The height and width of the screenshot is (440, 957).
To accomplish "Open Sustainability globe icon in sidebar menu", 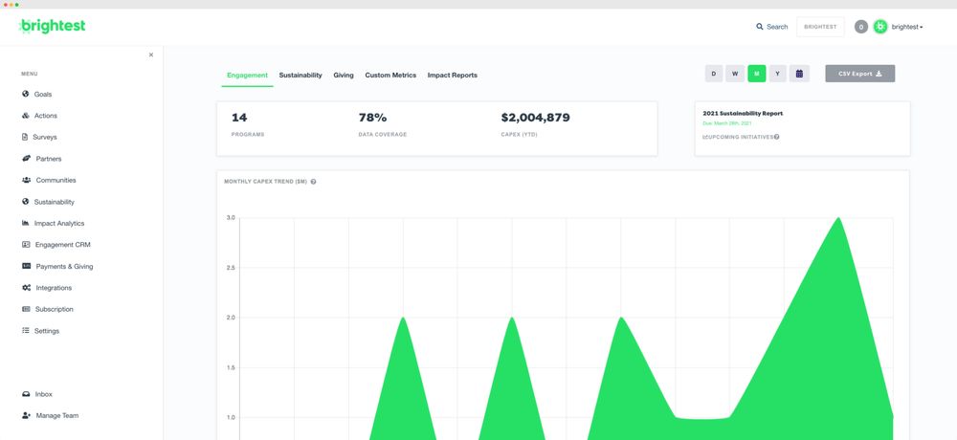I will 26,202.
